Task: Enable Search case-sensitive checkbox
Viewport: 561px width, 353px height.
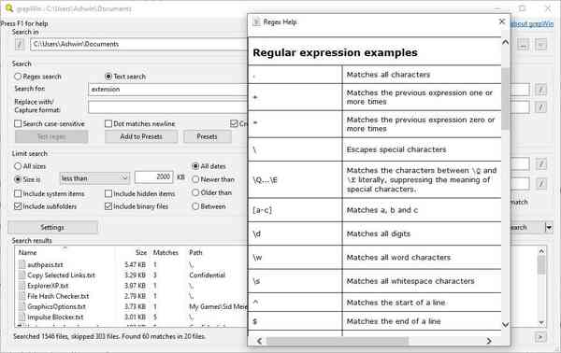Action: 18,123
